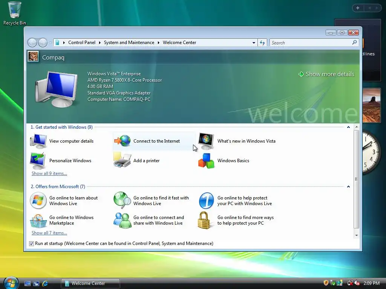Screen dimensions: 386x289
Task: Click the Add a printer icon
Action: (x=122, y=160)
